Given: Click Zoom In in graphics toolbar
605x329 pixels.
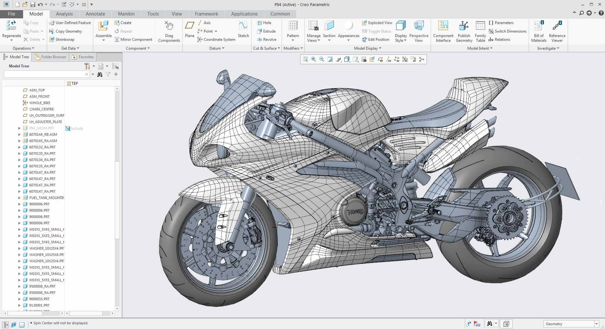Looking at the screenshot, I should (314, 59).
